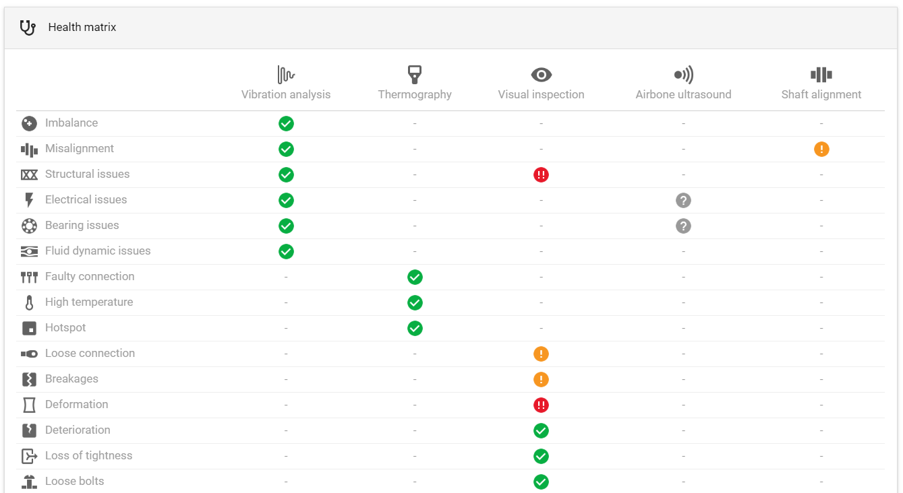Click the Loose bolts green check

pos(541,482)
